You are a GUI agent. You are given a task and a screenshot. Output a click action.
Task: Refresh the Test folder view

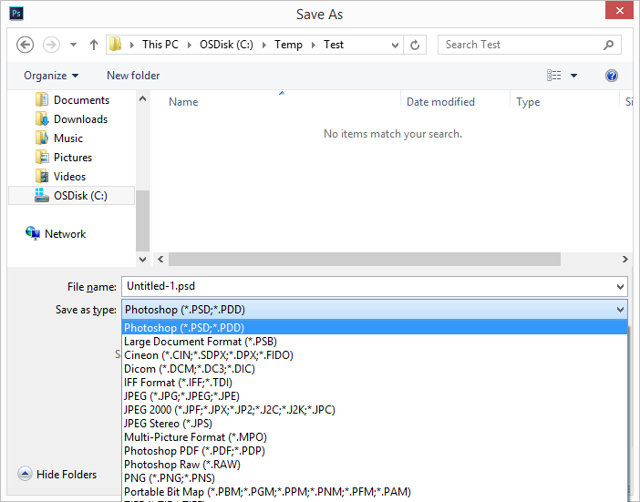point(415,45)
